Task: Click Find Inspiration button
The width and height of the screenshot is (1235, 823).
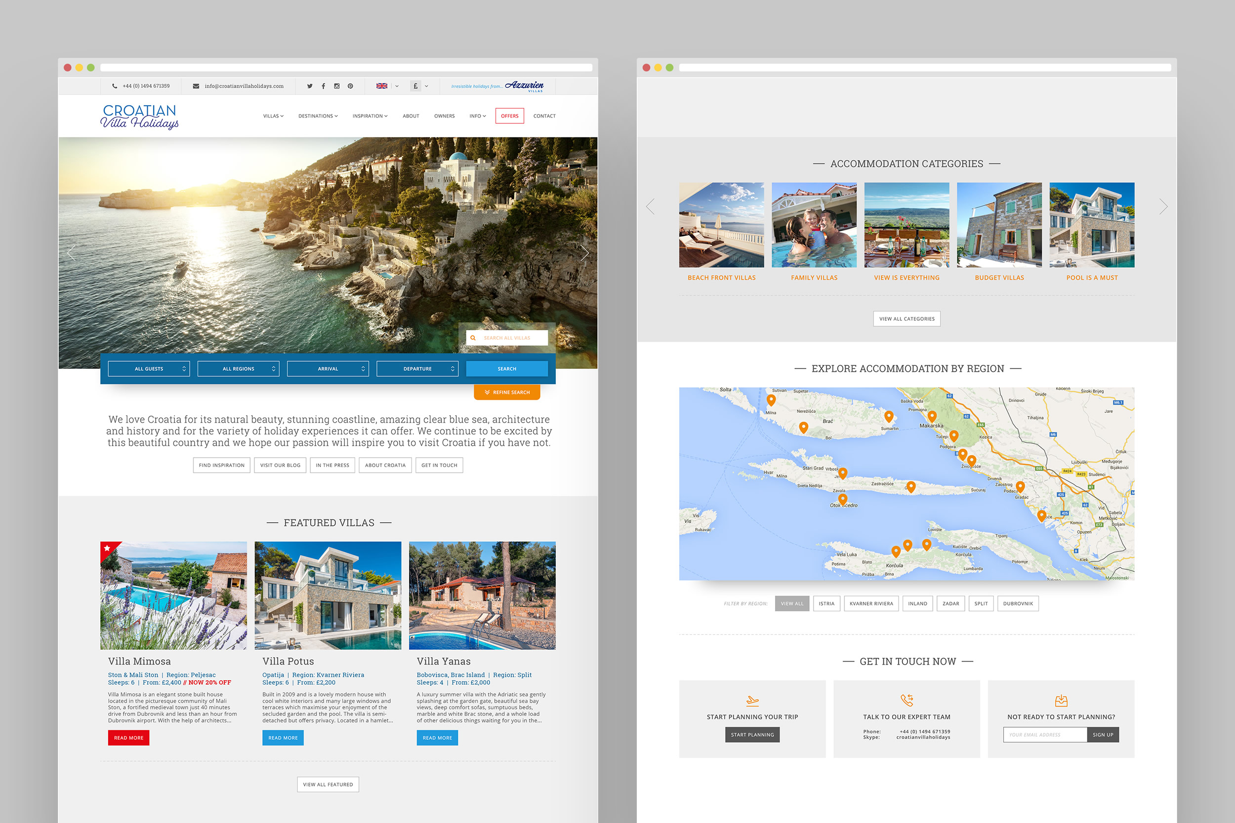Action: point(222,466)
